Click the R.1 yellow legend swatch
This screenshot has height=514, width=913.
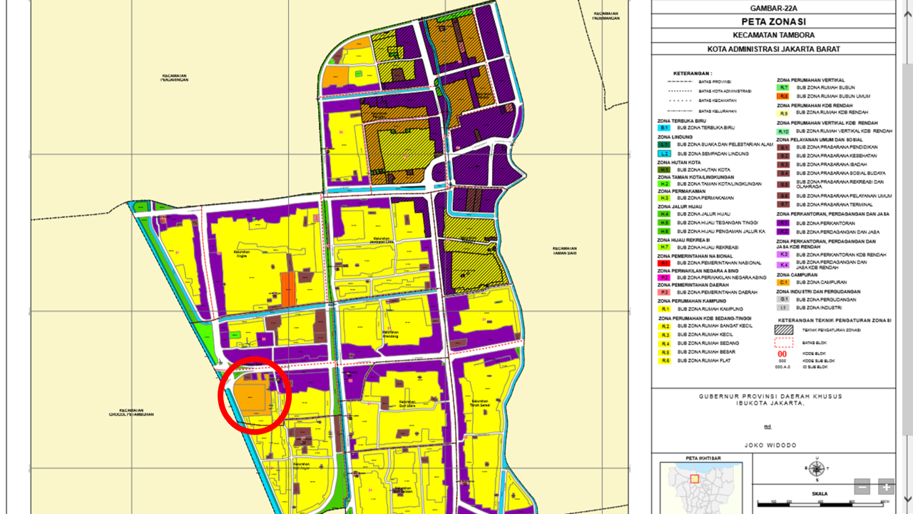664,309
